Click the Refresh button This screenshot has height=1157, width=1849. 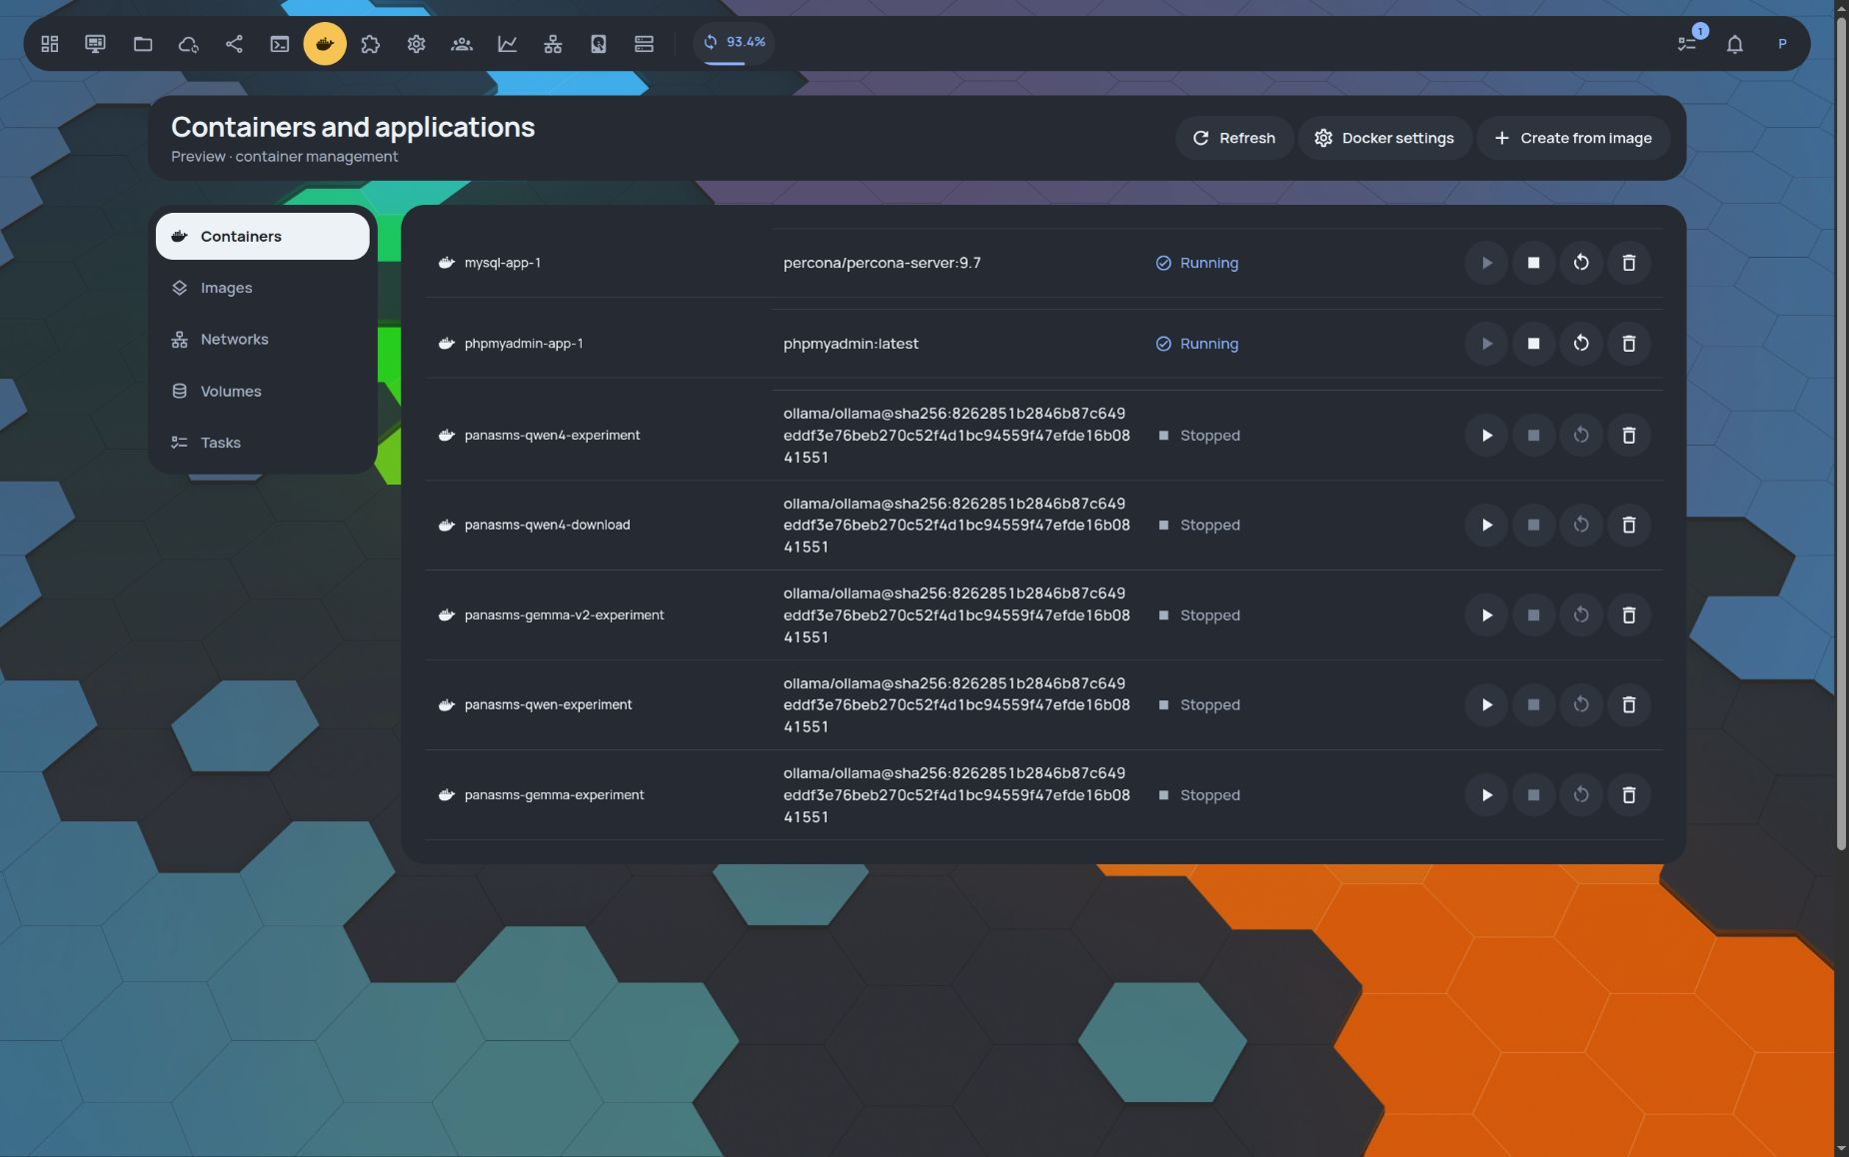(x=1234, y=138)
